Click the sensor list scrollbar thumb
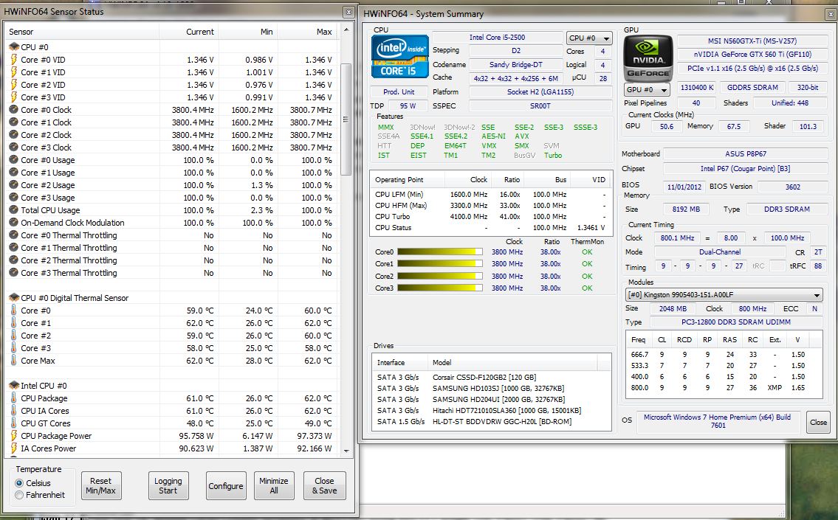Screen dimensions: 838x520 click(346, 119)
